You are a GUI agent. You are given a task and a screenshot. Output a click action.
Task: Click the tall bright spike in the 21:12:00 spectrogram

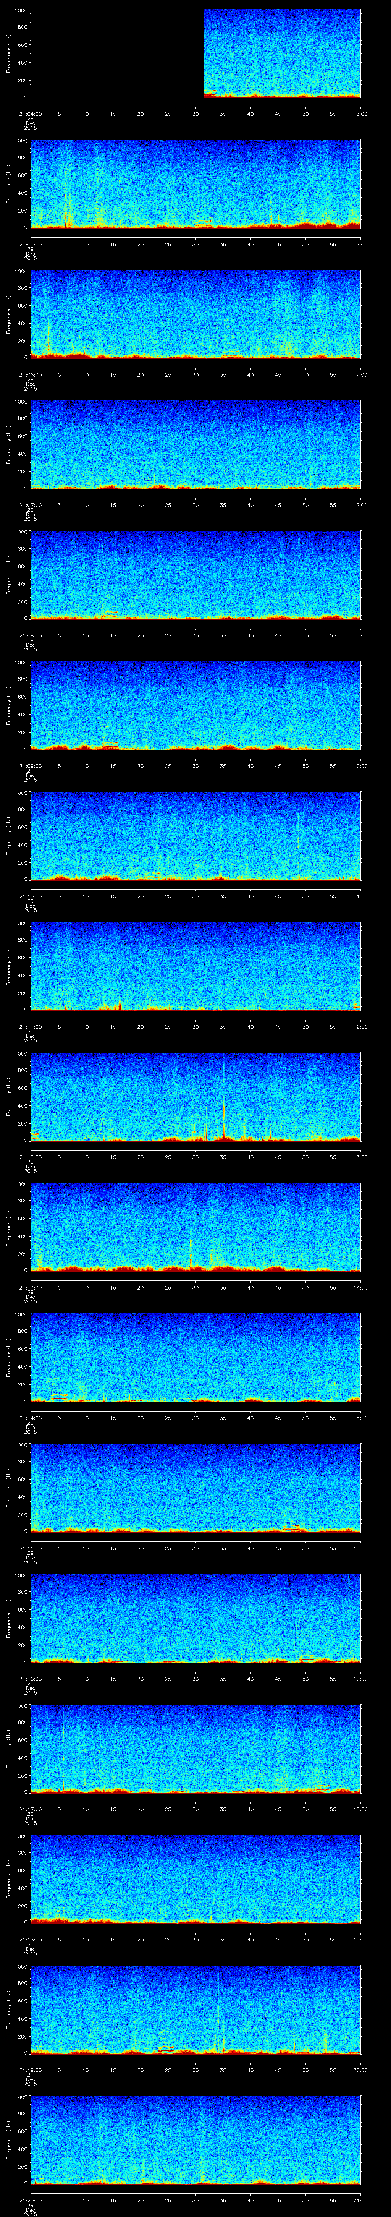(223, 1110)
